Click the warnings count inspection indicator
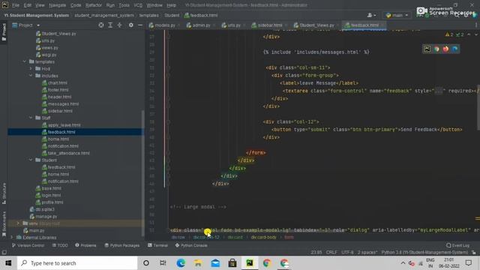The height and width of the screenshot is (270, 480). (449, 35)
